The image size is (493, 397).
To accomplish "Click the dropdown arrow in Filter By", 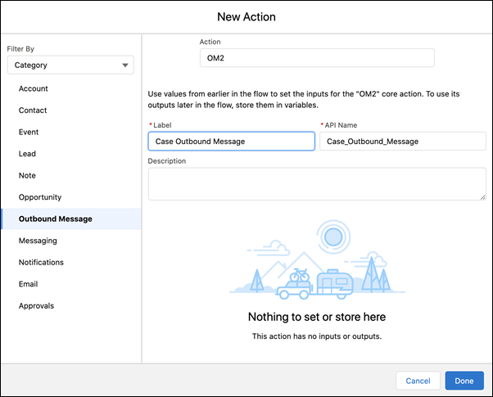I will (125, 65).
